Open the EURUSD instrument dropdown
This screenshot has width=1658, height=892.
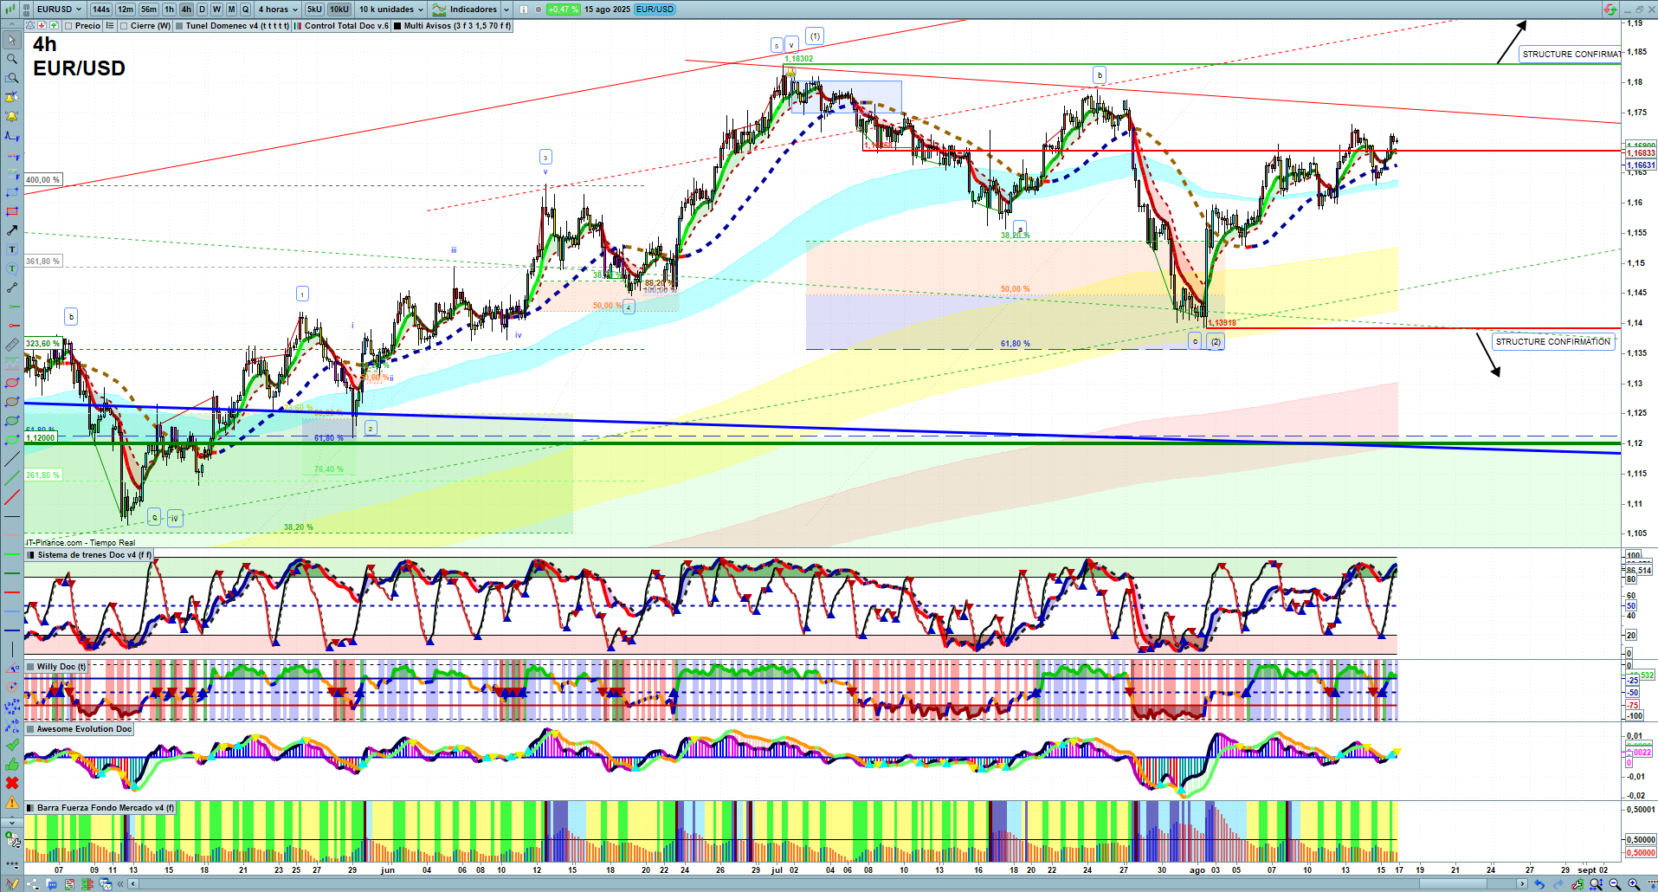[58, 10]
